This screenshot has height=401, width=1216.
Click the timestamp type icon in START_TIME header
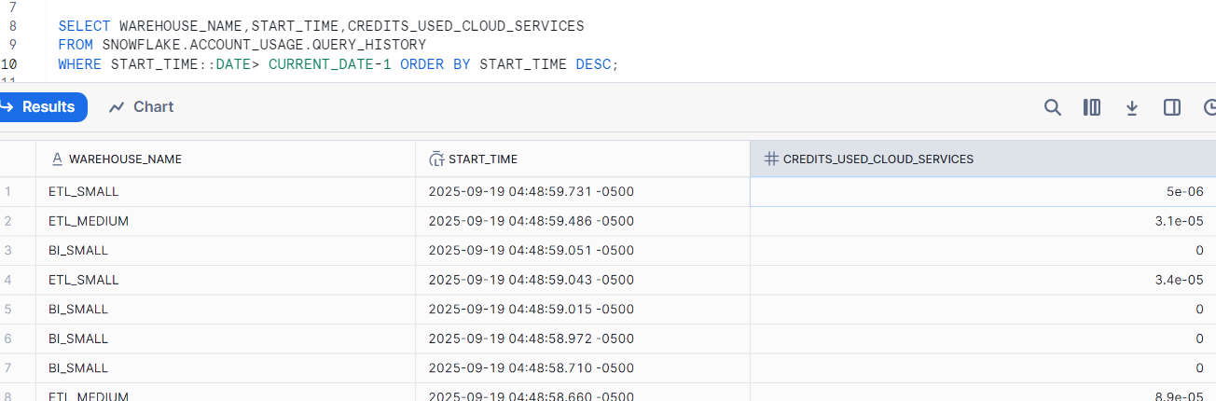coord(435,159)
